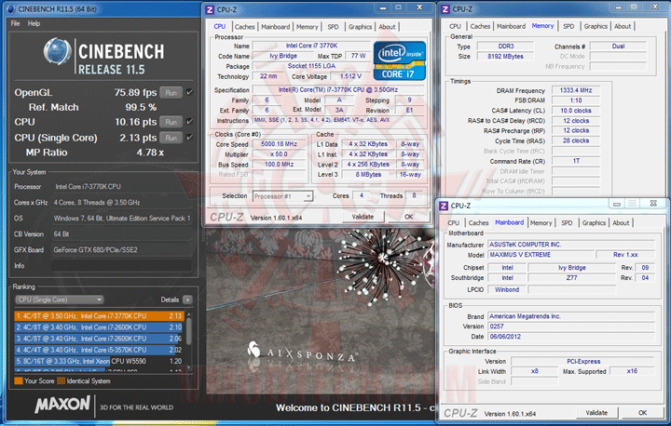Run the CPU benchmark

point(171,122)
